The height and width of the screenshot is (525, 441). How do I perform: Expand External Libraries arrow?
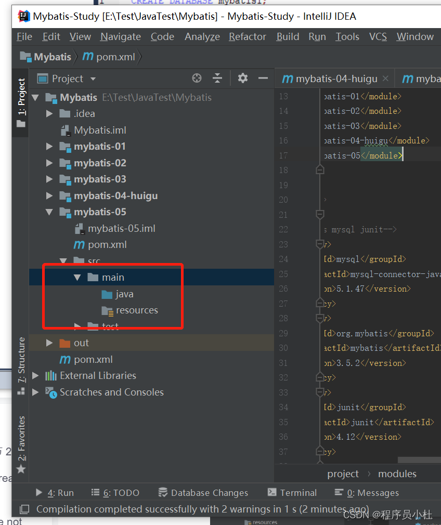pyautogui.click(x=35, y=376)
